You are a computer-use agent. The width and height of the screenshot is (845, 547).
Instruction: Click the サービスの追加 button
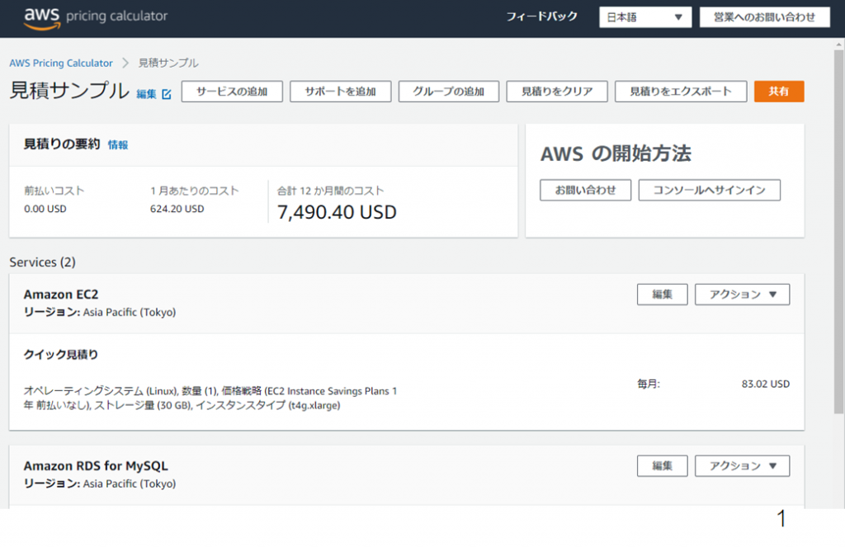[232, 92]
